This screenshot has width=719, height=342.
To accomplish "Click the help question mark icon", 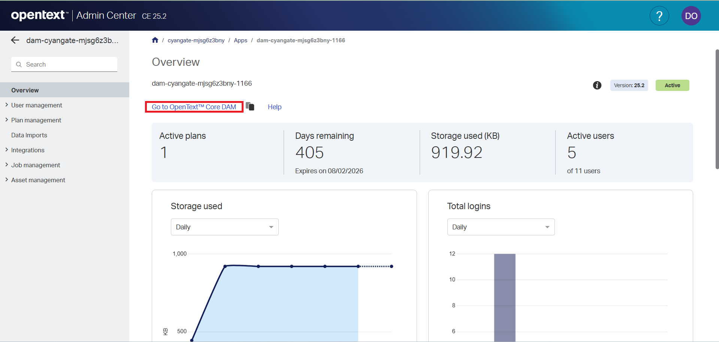I will [x=659, y=16].
